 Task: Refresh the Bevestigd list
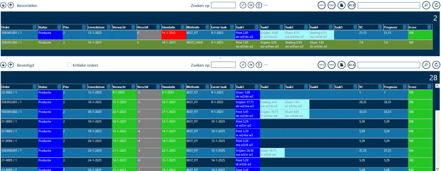click(436, 65)
